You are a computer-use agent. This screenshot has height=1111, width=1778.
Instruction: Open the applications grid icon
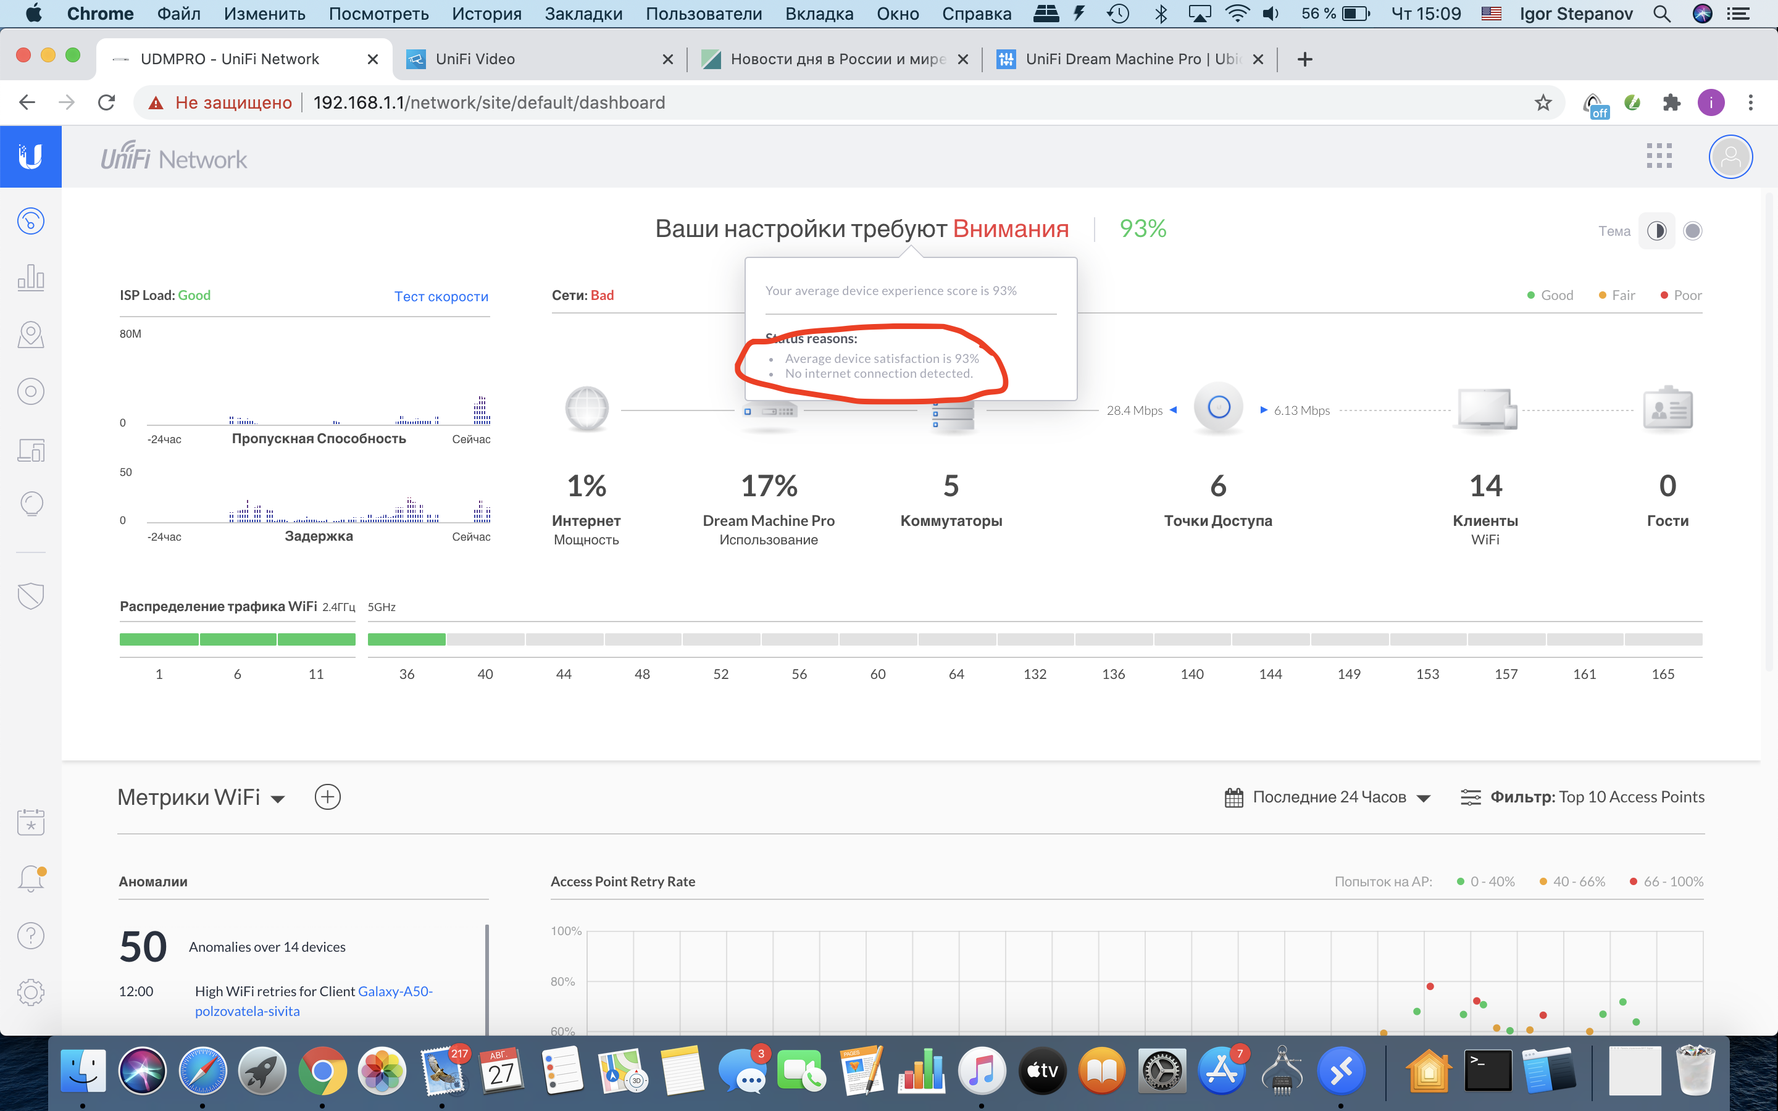click(1659, 156)
